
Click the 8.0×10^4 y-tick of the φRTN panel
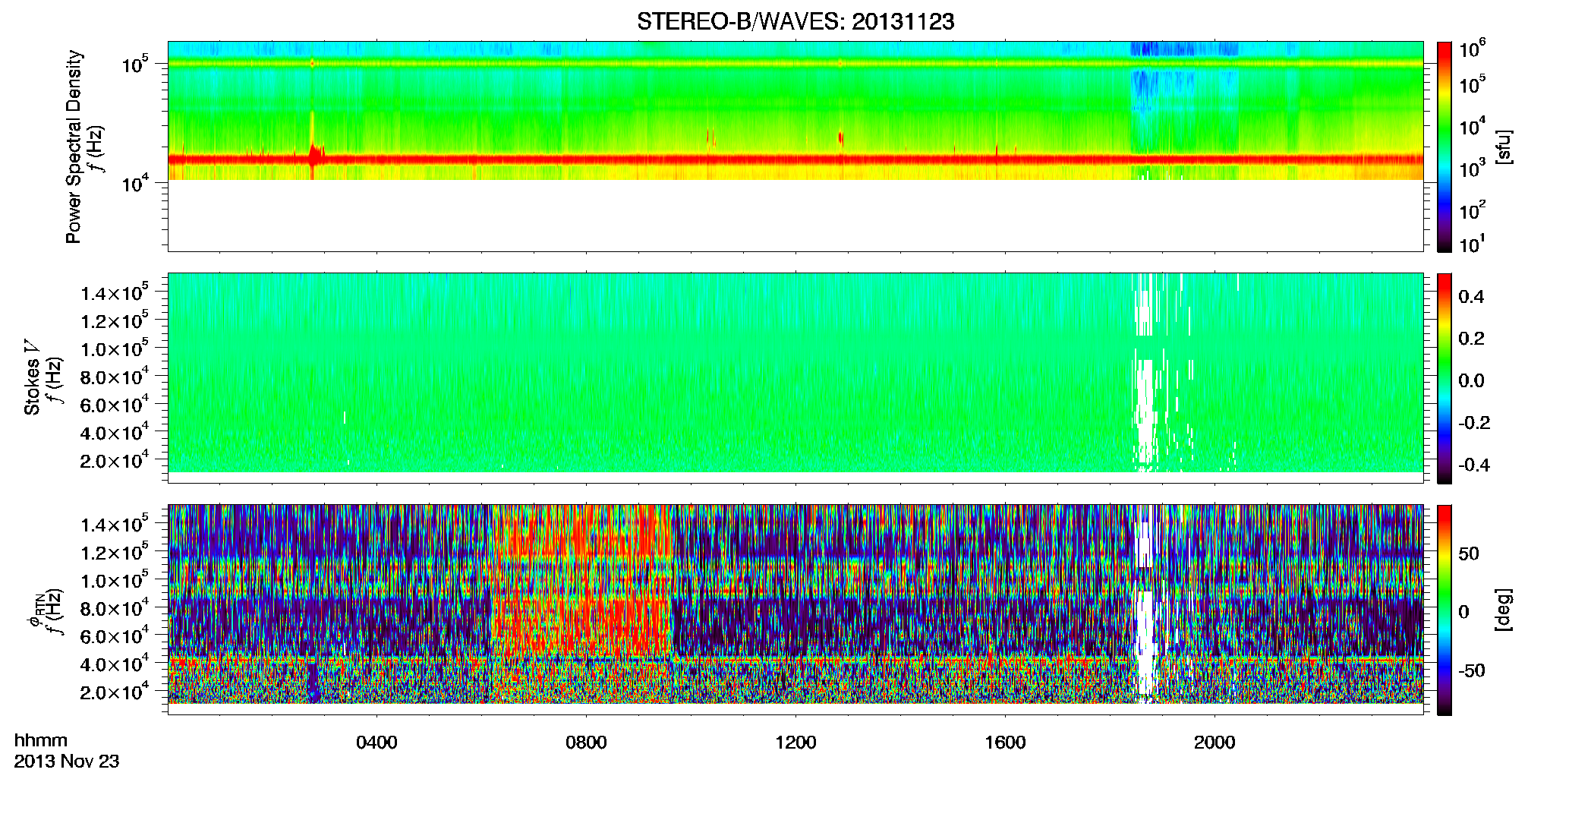click(115, 608)
